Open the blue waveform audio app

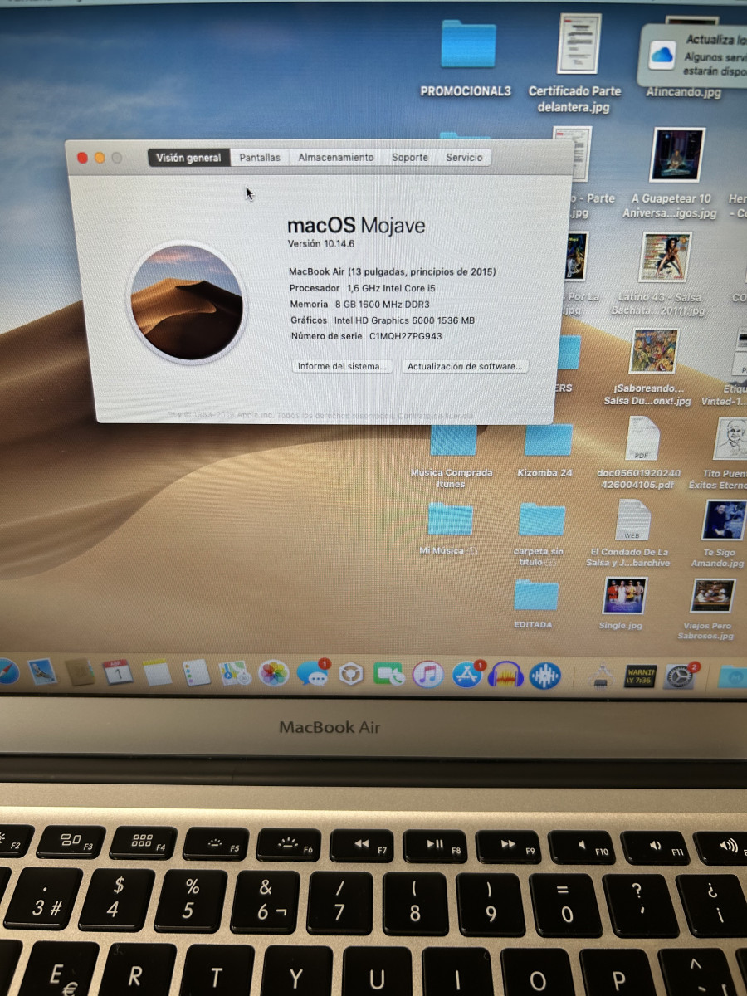tap(545, 676)
